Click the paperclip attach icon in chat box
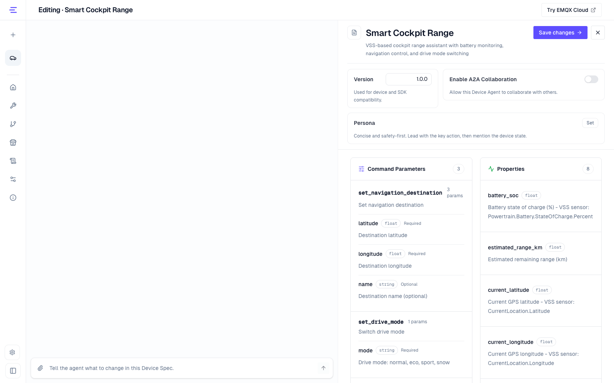This screenshot has height=383, width=614. tap(40, 368)
